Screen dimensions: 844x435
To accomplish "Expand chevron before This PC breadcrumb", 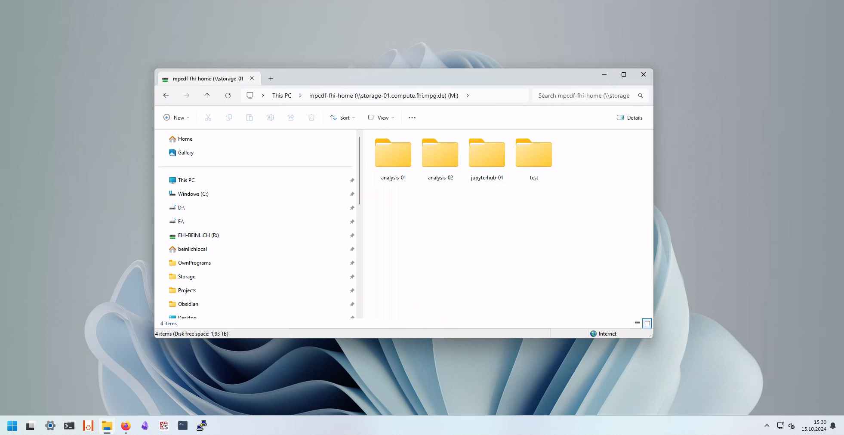I will click(263, 96).
